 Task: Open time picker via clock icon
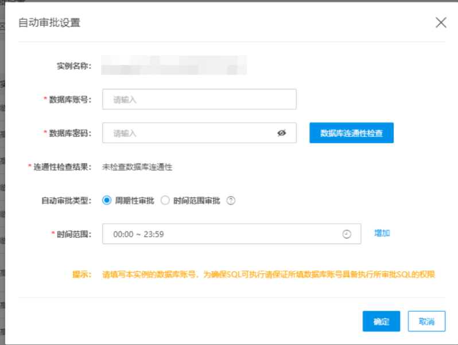click(x=346, y=234)
